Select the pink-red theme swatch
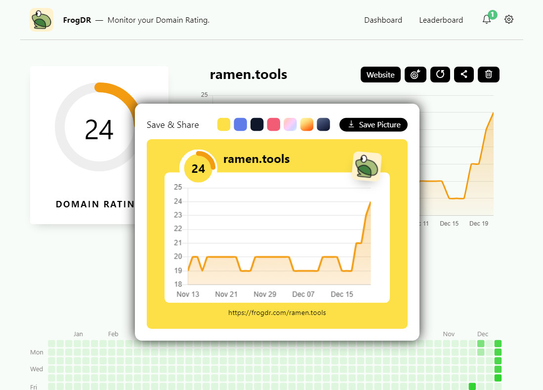Viewport: 543px width, 390px height. [x=274, y=124]
